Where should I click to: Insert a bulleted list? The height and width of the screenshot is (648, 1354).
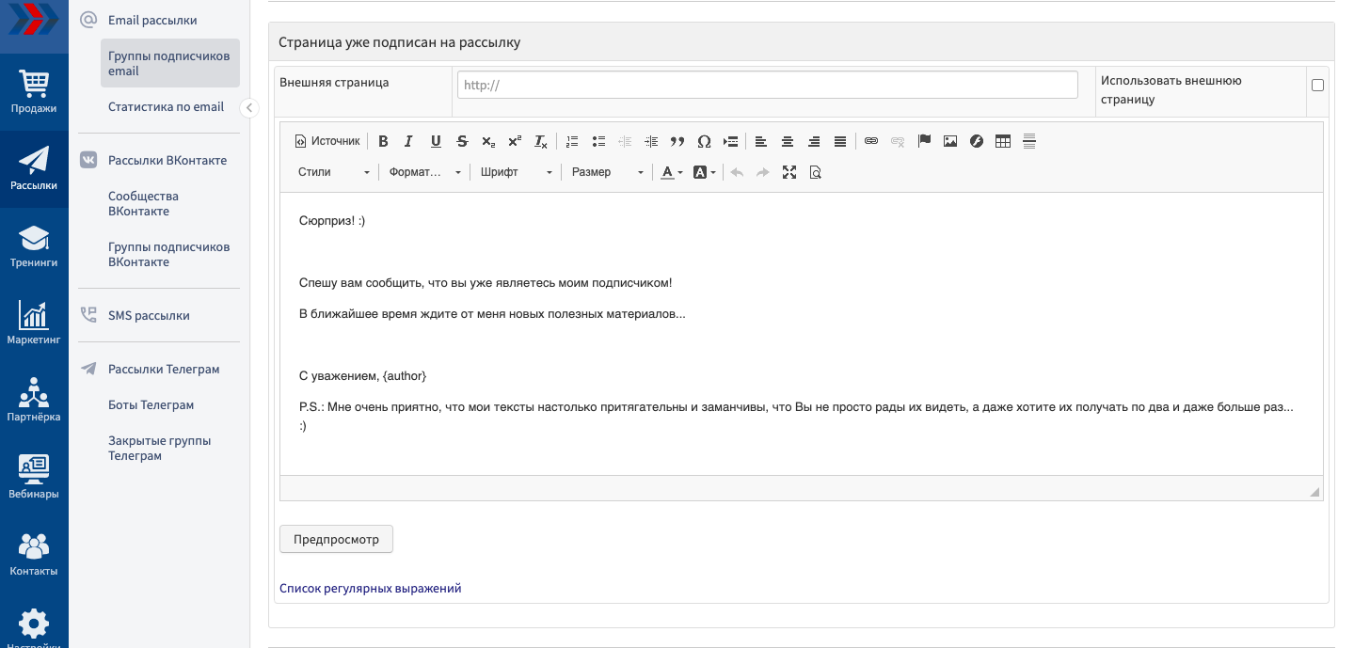[598, 142]
